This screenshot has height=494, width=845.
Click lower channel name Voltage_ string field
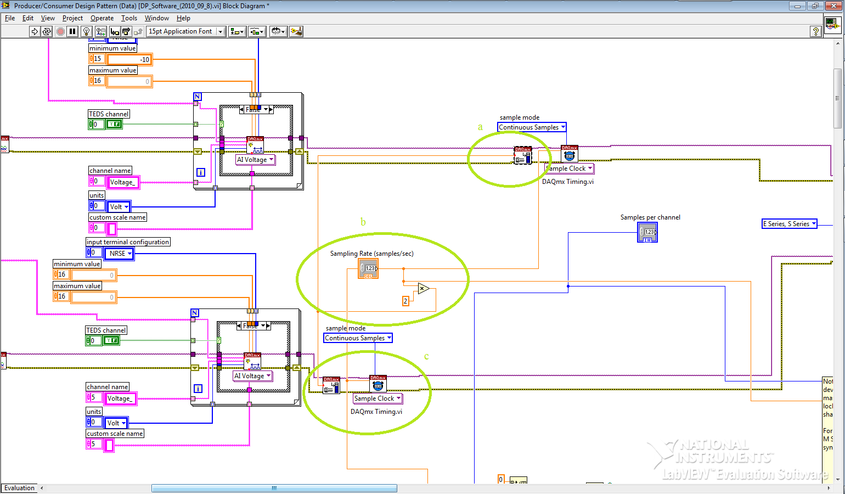click(121, 398)
